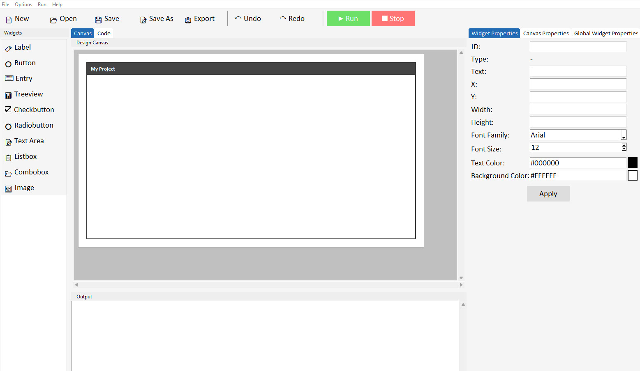Click the Undo toolbar action
The image size is (640, 371).
248,18
